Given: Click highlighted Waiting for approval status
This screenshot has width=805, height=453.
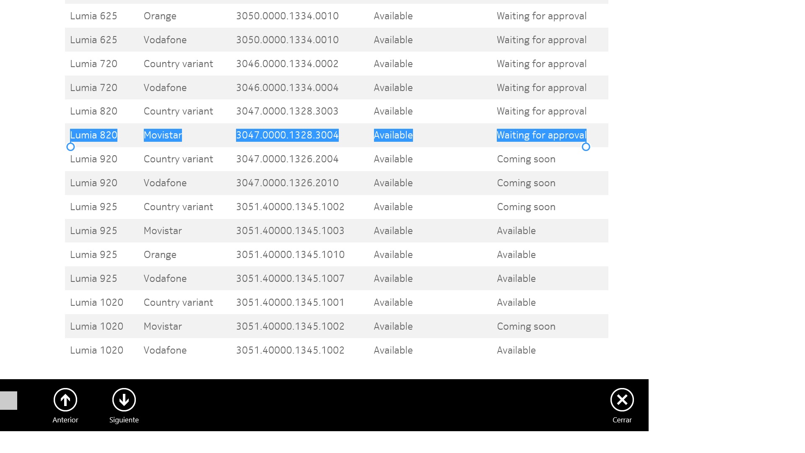Looking at the screenshot, I should 541,135.
